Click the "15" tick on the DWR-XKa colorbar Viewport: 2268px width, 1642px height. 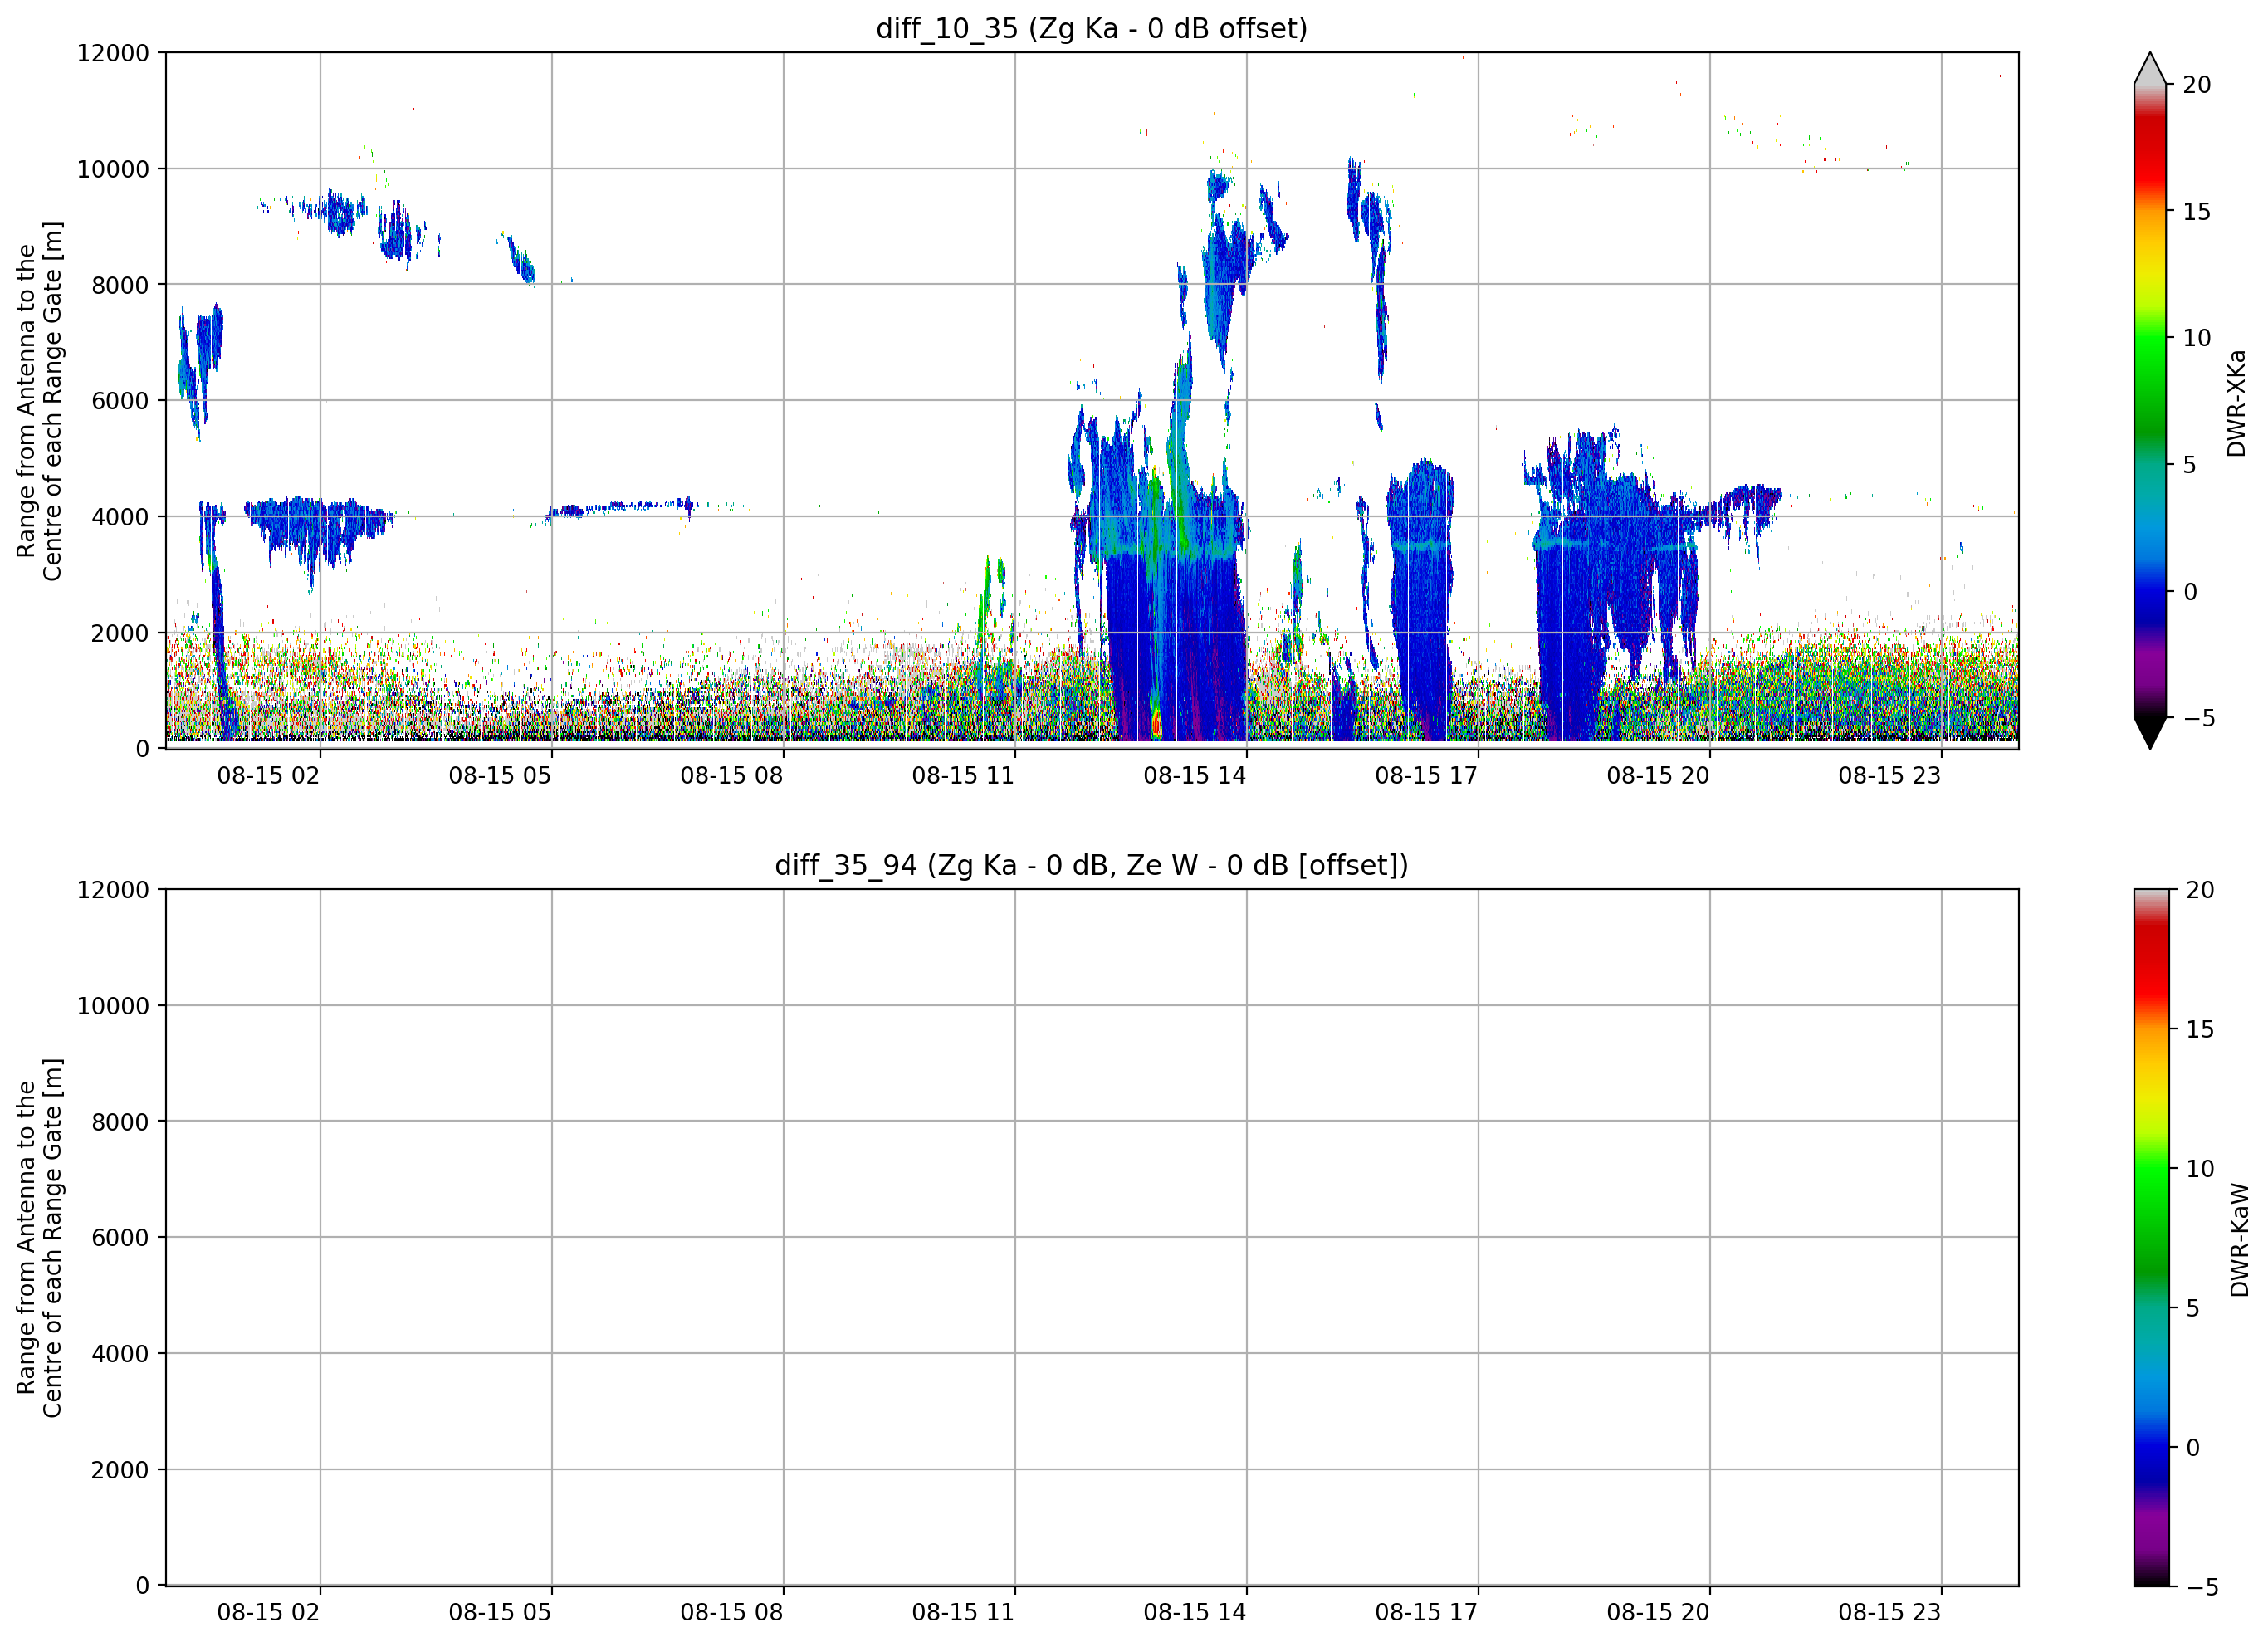click(x=2196, y=212)
